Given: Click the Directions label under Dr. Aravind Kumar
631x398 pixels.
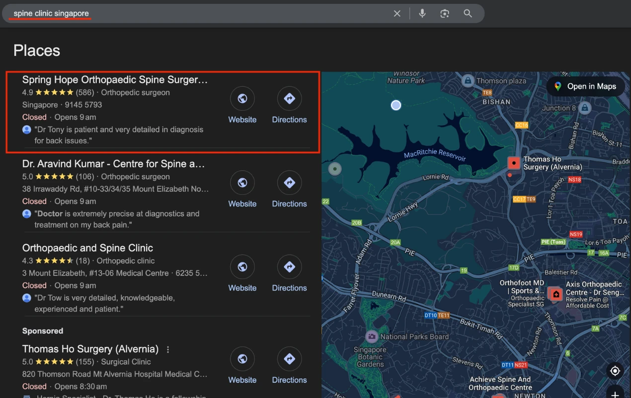Looking at the screenshot, I should [x=289, y=203].
